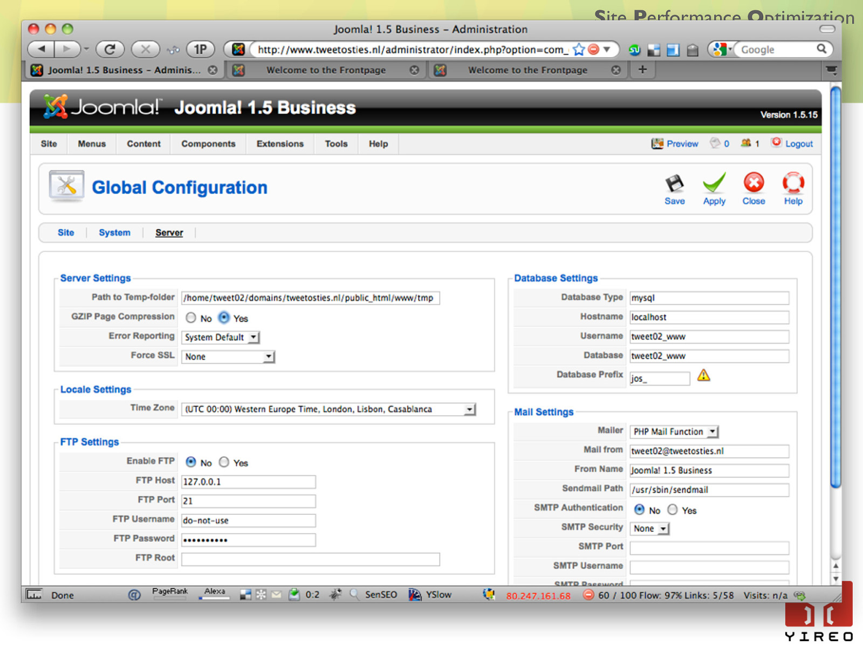Open the list-all-tabs dropdown
Image resolution: width=863 pixels, height=647 pixels.
pos(831,70)
